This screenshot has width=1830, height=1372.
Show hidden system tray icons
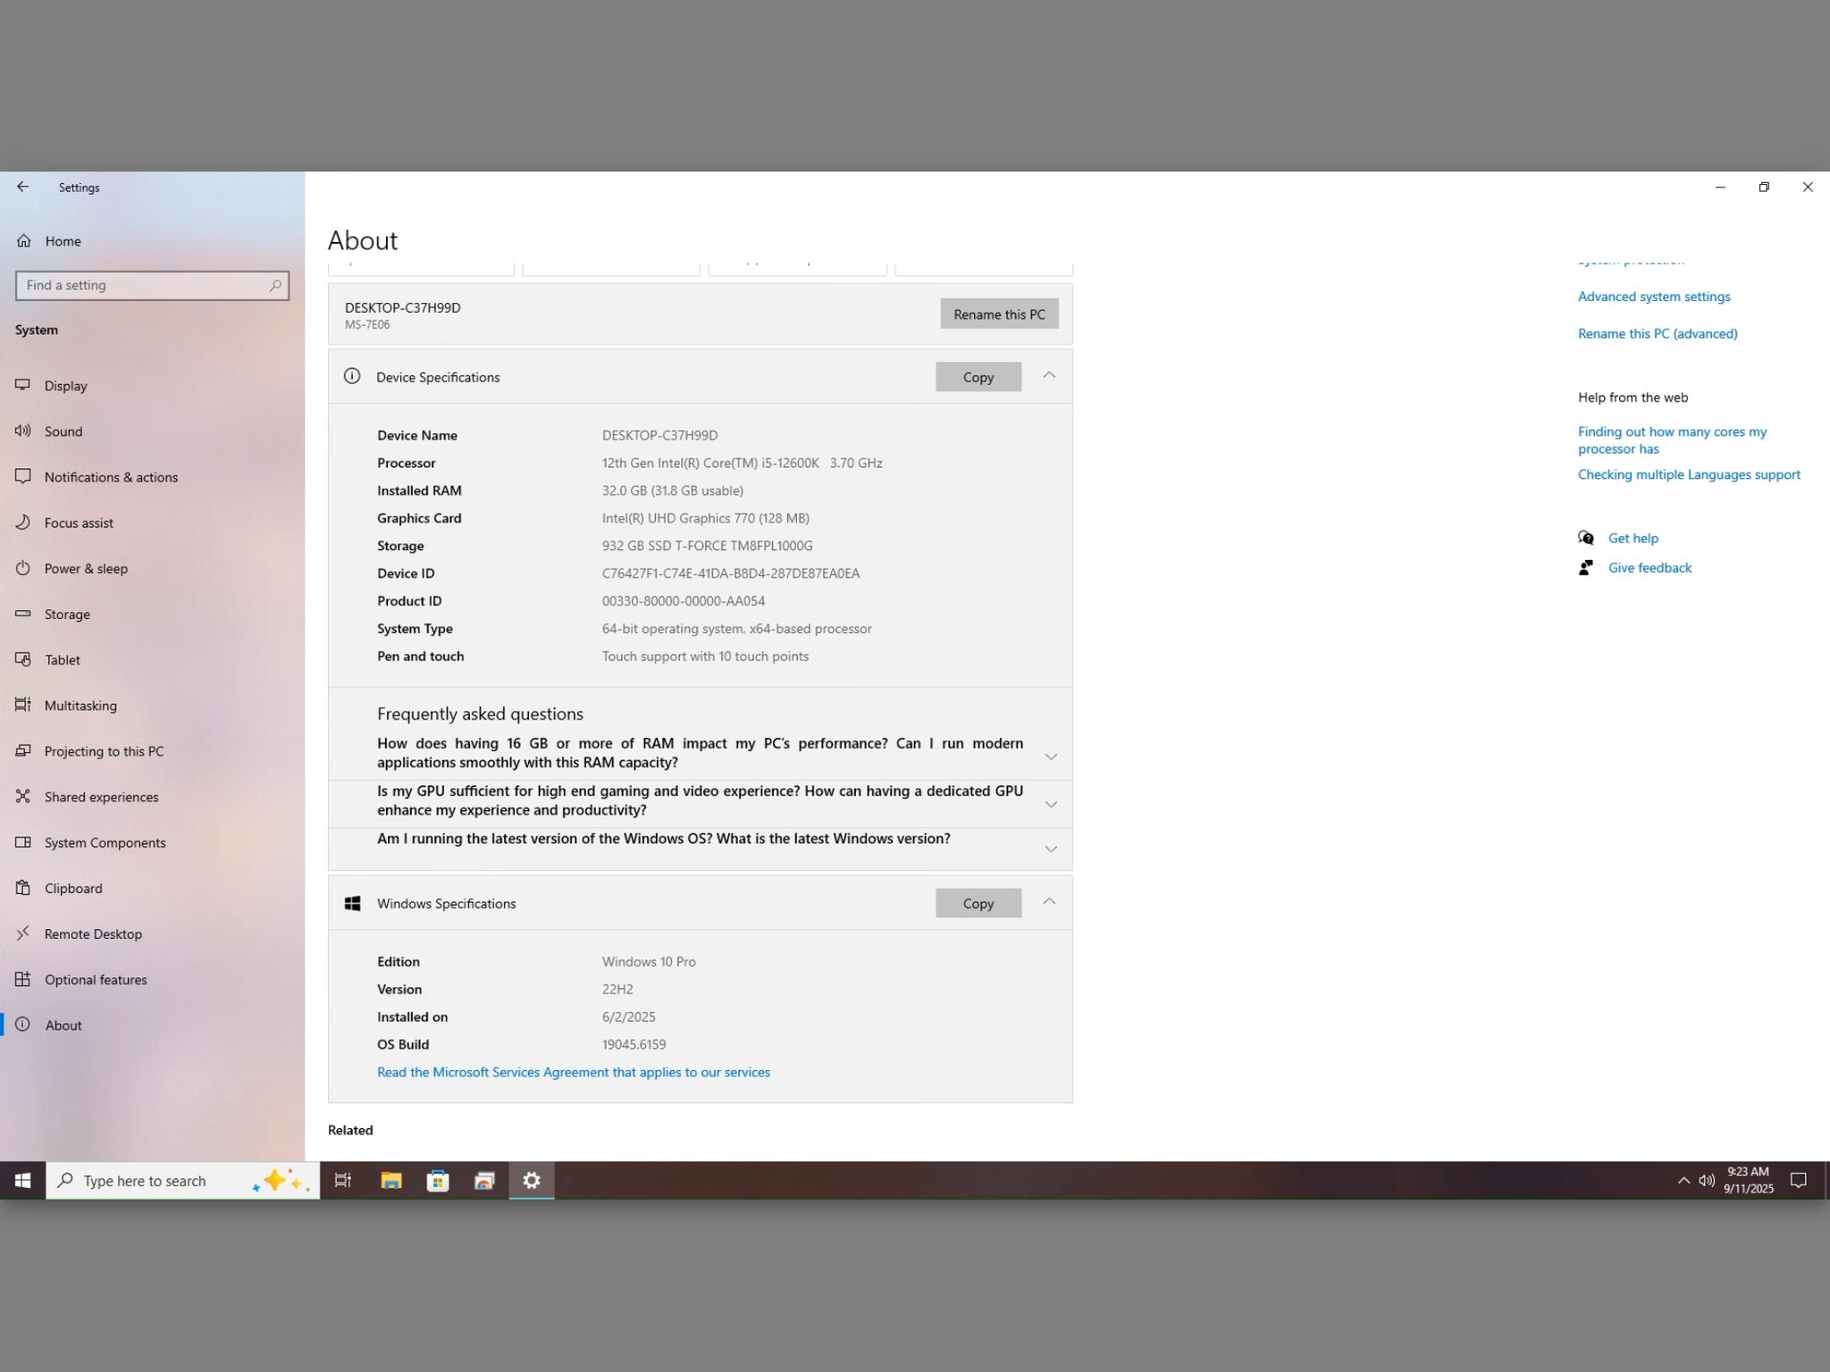(x=1683, y=1181)
